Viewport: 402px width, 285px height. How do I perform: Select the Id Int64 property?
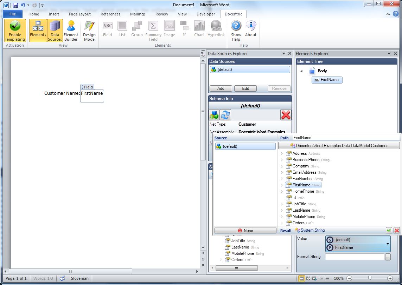click(295, 198)
